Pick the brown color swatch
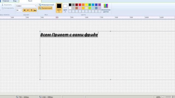 [x=77, y=8]
